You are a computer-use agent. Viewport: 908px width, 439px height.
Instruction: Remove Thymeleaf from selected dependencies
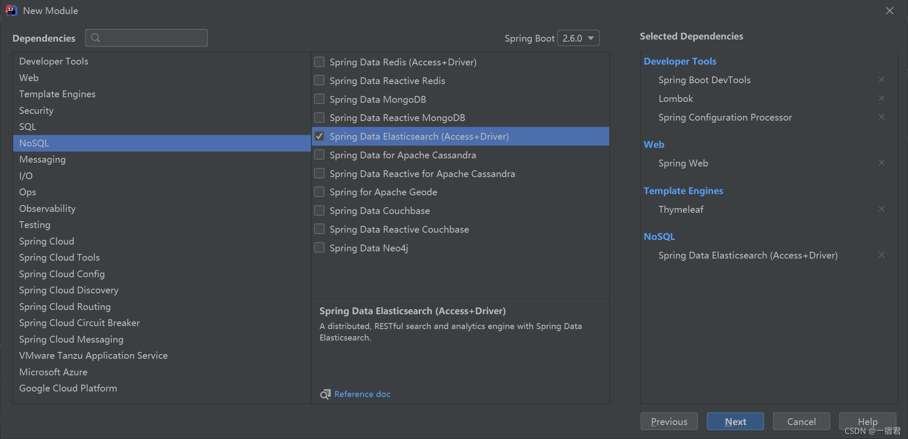click(882, 209)
